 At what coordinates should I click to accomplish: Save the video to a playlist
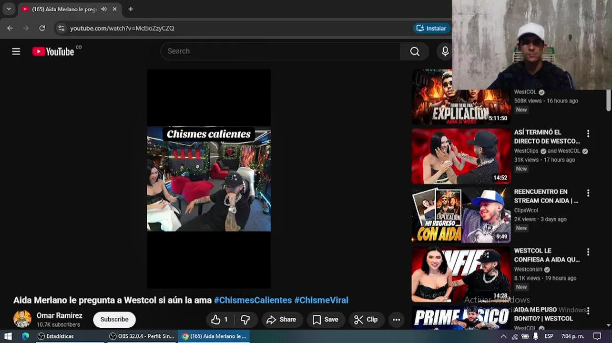[x=325, y=320]
